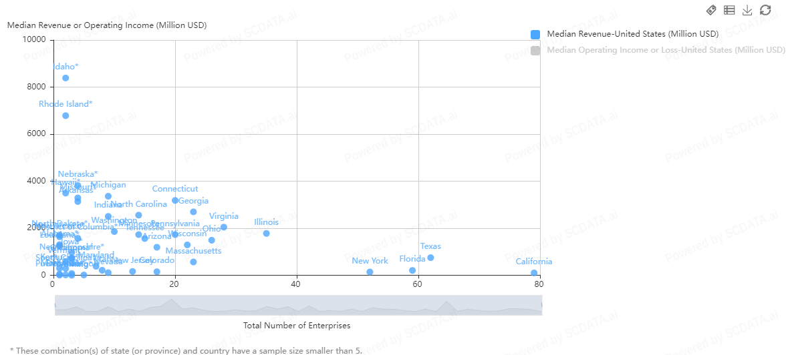Select the Florida data point
The width and height of the screenshot is (792, 355).
coord(412,270)
